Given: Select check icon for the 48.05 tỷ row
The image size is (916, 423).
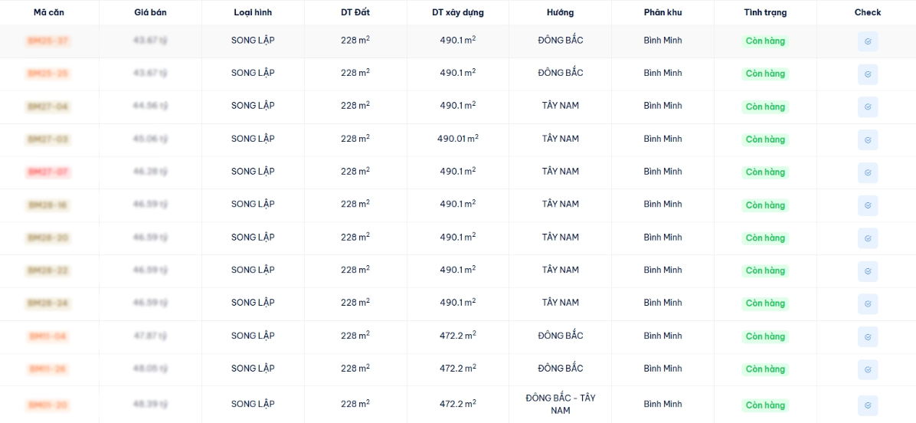Looking at the screenshot, I should click(868, 369).
